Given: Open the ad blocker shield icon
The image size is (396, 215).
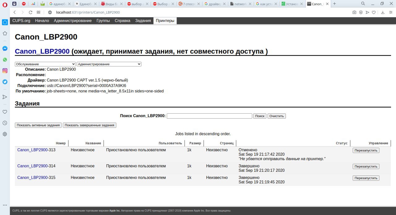Looking at the screenshot, I should [361, 12].
